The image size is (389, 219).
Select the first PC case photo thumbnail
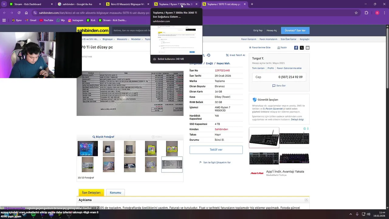(88, 148)
